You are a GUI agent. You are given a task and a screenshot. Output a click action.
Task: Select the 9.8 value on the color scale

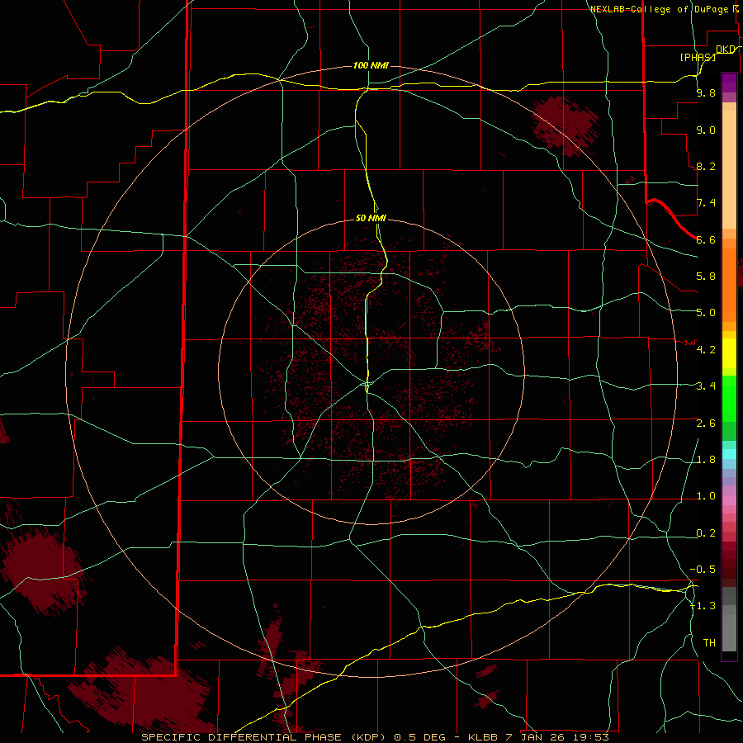click(706, 93)
